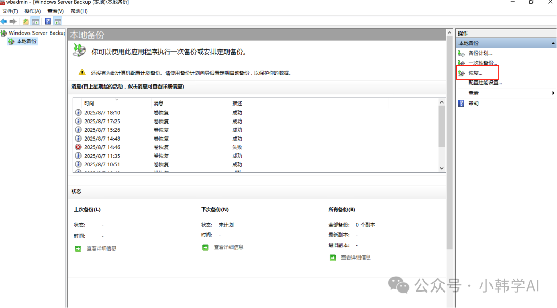This screenshot has height=308, width=557.
Task: Click the message list scroll-down arrow
Action: point(441,168)
